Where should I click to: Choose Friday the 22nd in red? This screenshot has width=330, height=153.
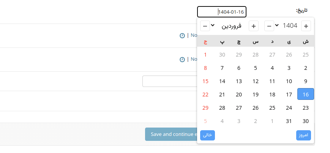point(205,95)
